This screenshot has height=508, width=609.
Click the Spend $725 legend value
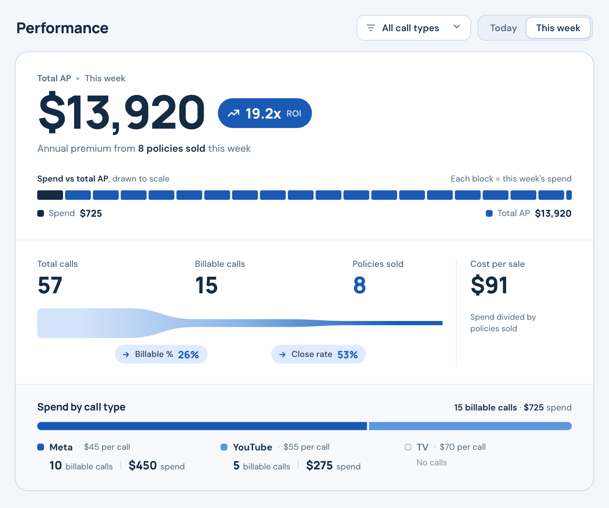(91, 213)
